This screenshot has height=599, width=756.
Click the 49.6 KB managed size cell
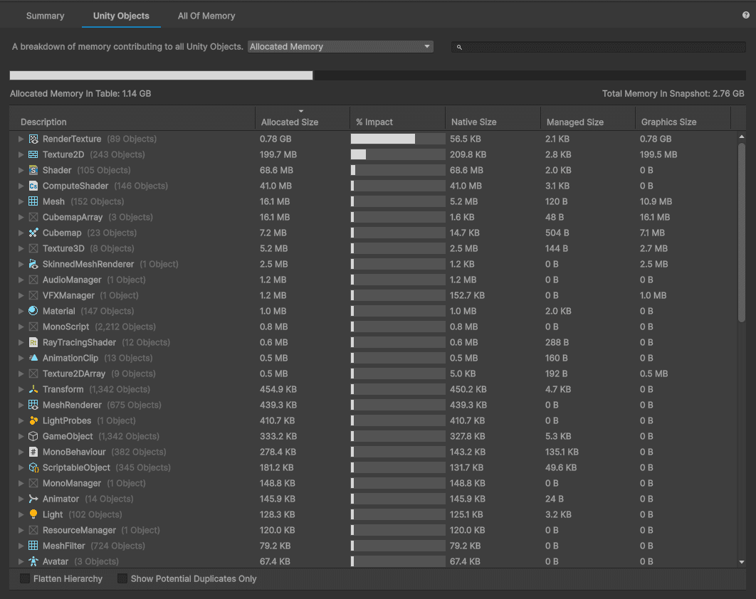[x=561, y=467]
